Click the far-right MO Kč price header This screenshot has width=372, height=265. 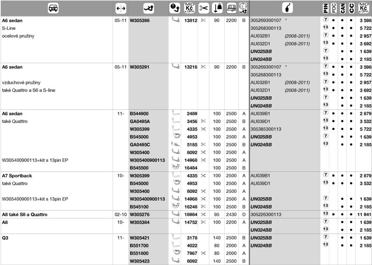coord(363,8)
